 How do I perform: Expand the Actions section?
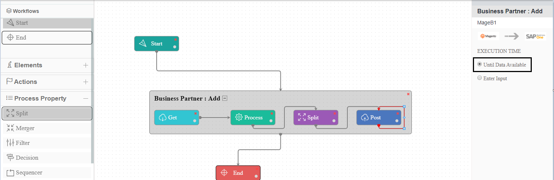(x=86, y=82)
